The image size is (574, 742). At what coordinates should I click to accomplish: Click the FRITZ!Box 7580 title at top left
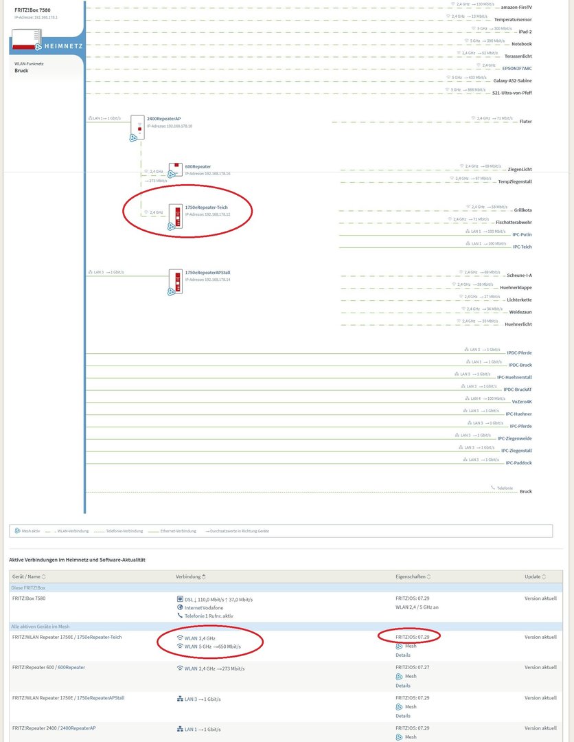click(32, 10)
